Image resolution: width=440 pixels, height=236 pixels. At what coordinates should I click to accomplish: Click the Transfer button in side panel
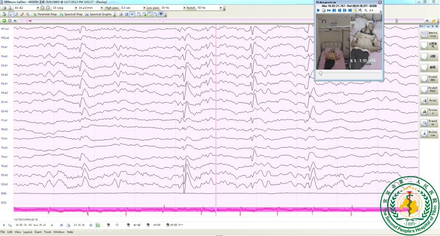[428, 123]
